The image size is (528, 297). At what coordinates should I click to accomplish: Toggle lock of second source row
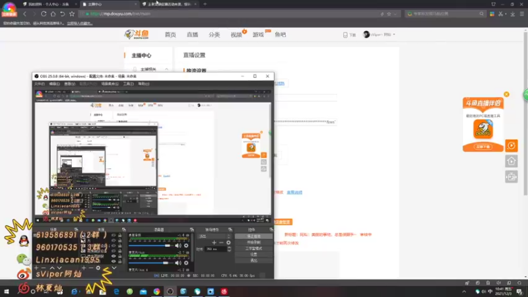click(119, 240)
